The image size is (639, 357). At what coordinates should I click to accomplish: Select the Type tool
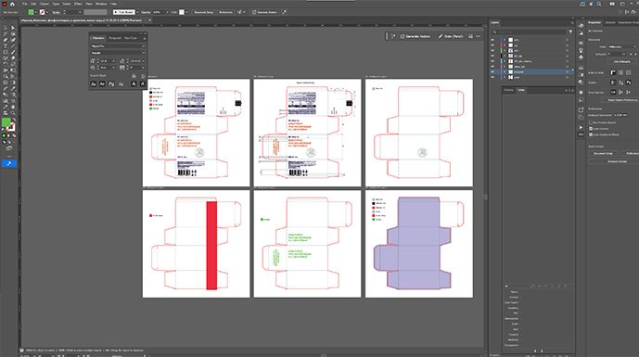(x=6, y=46)
